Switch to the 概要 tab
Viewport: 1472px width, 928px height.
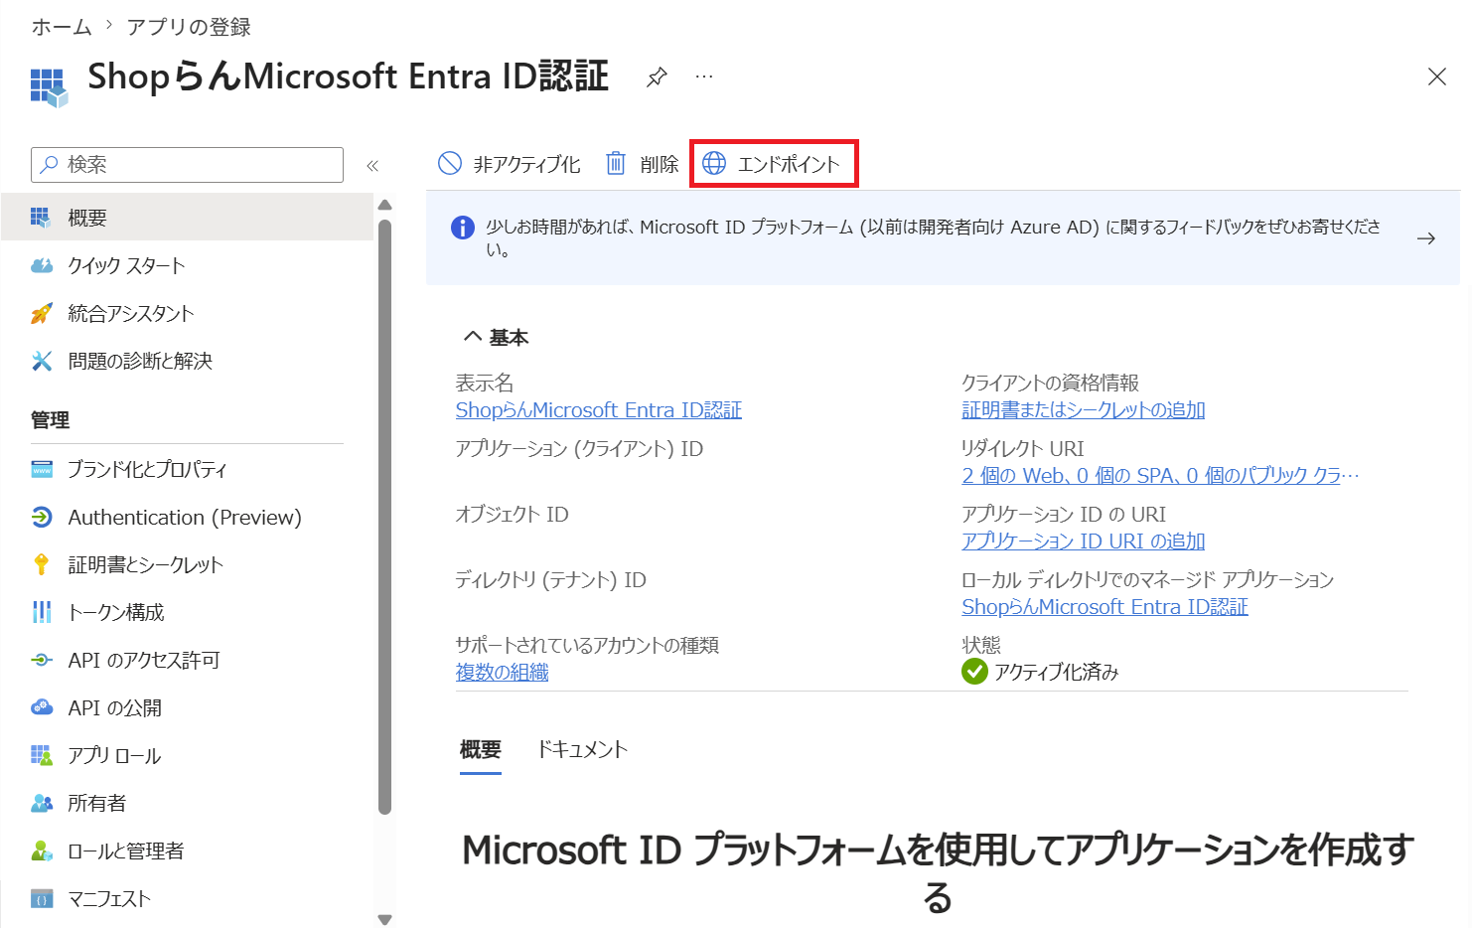click(x=481, y=750)
